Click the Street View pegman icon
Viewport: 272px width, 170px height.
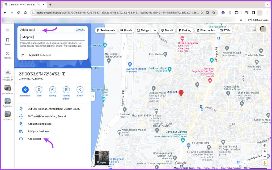265,163
